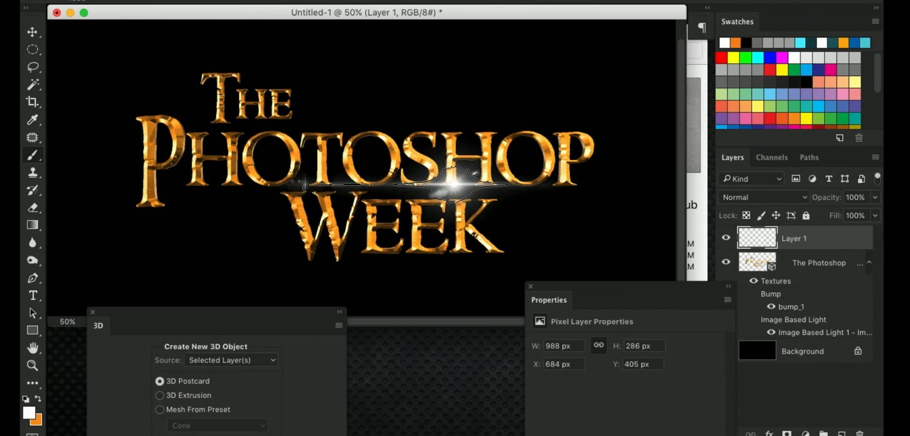Lock layer position

click(776, 216)
